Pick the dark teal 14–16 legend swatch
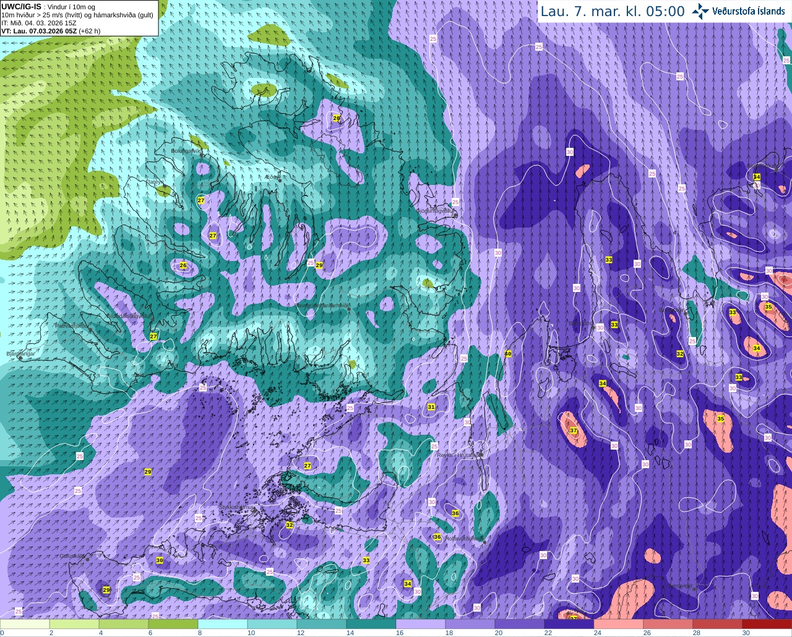Image resolution: width=792 pixels, height=637 pixels. click(x=371, y=624)
